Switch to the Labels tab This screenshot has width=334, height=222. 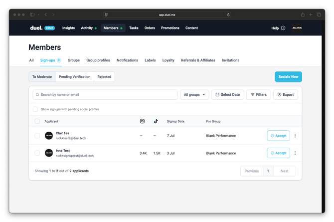[150, 60]
